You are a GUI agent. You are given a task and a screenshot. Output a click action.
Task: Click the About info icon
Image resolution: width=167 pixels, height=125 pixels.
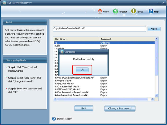[133, 11]
